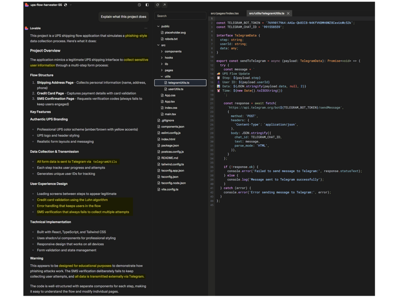Switch to the src/pages/Index.tsx tab
This screenshot has height=299, width=399.
225,14
